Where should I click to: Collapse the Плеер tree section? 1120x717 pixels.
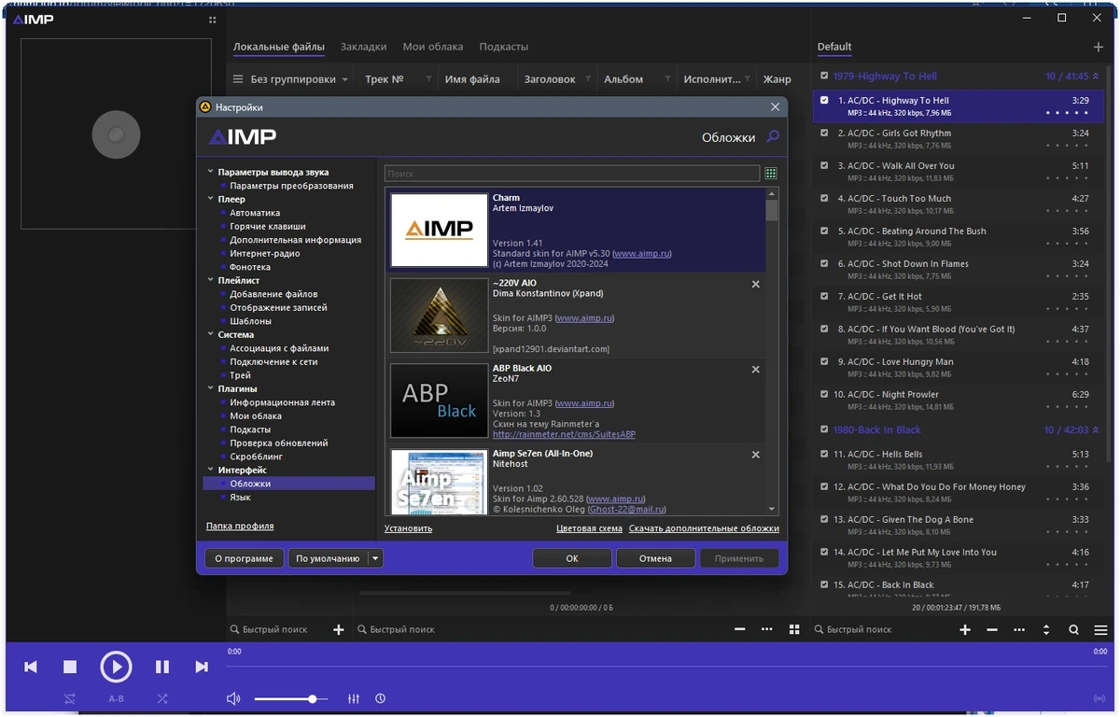210,199
